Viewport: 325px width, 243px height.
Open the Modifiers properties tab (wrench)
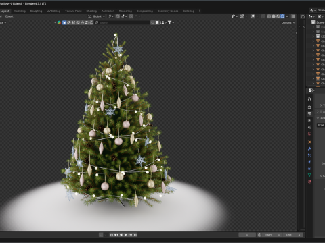click(309, 148)
